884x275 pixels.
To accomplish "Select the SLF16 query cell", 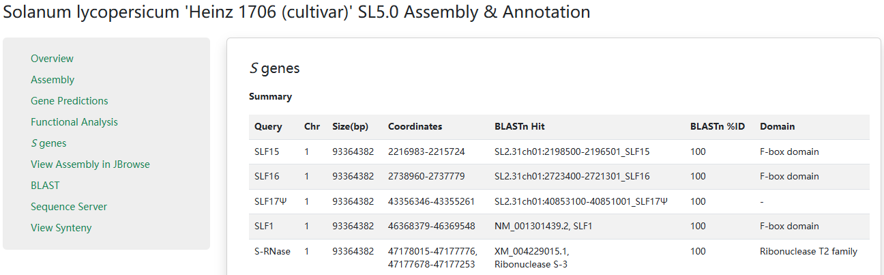I will pos(267,176).
